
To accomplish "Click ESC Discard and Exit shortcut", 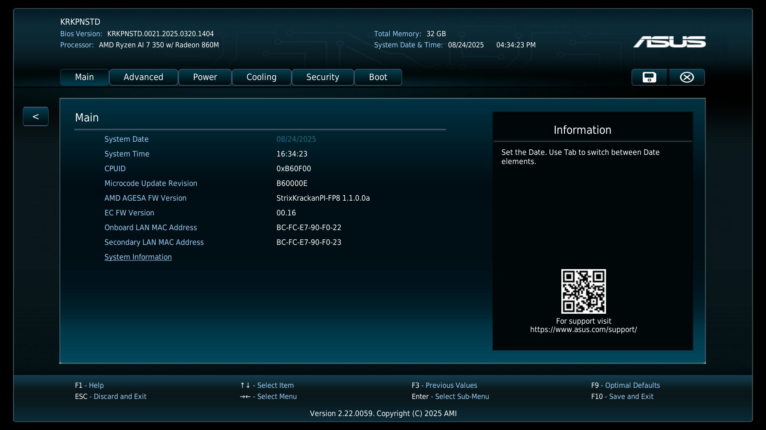I will point(111,397).
